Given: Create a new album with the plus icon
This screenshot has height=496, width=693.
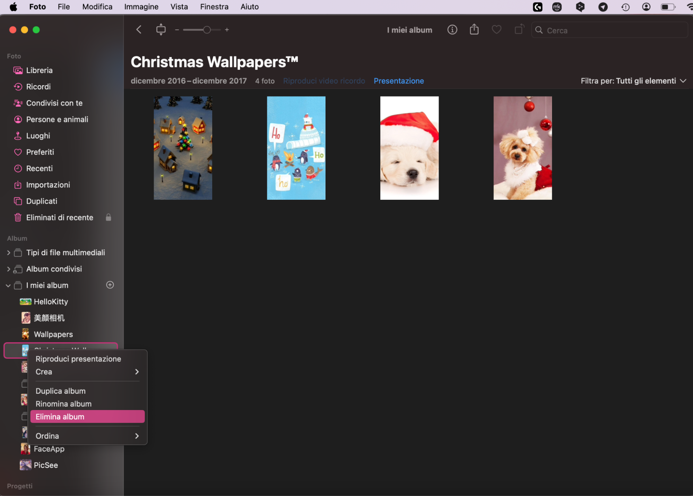Looking at the screenshot, I should [x=110, y=285].
